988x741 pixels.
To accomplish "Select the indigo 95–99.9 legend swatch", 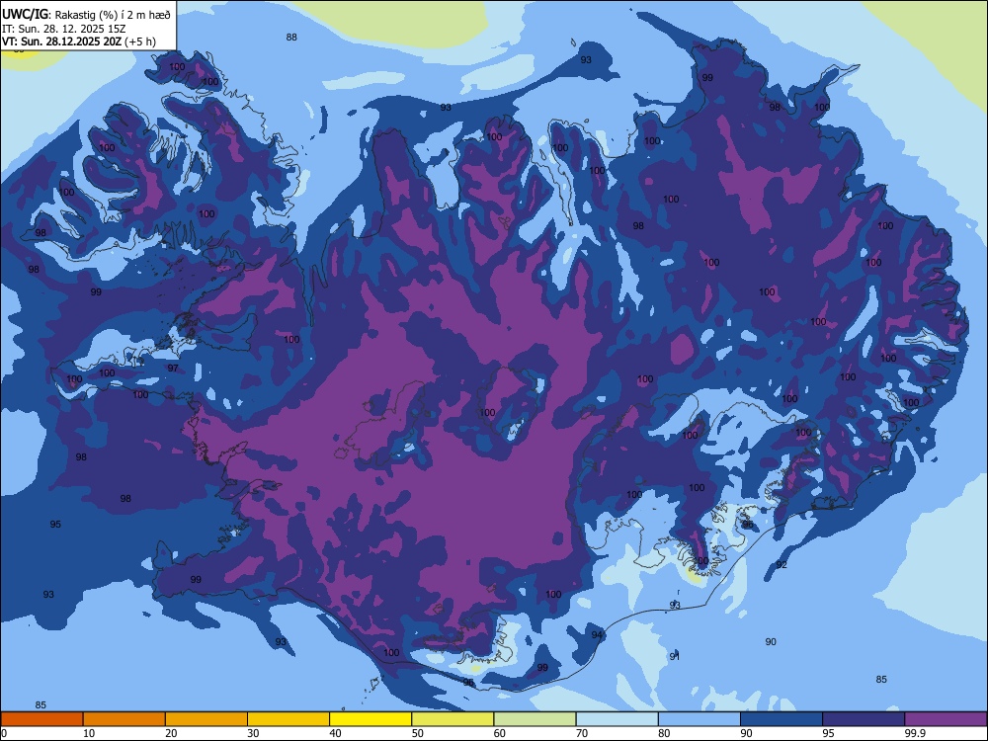I will point(864,719).
